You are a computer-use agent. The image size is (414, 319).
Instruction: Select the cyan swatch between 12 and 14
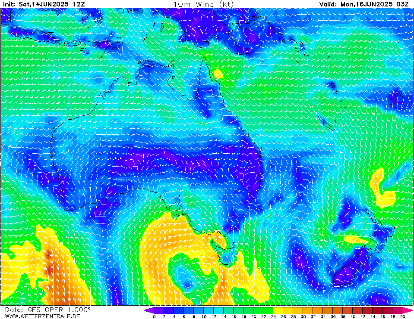(218, 310)
